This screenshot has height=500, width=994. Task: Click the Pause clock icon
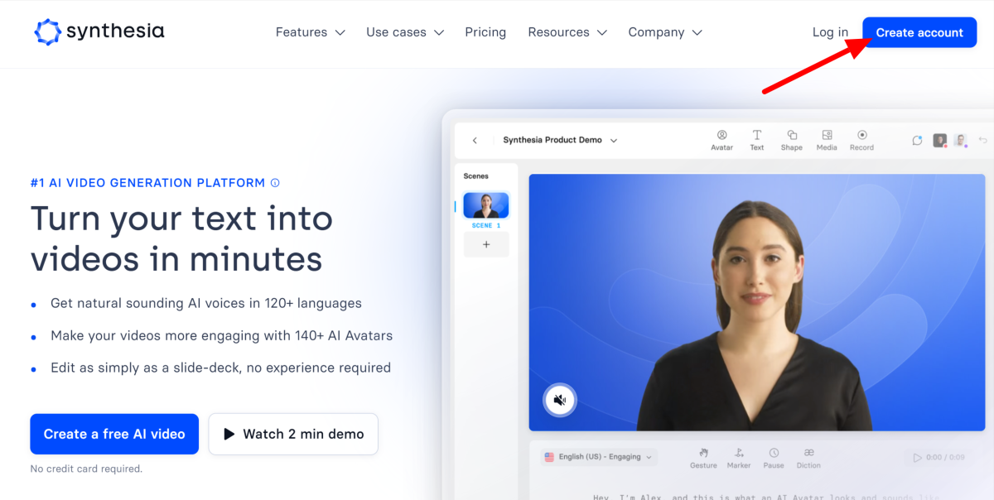[x=774, y=453]
